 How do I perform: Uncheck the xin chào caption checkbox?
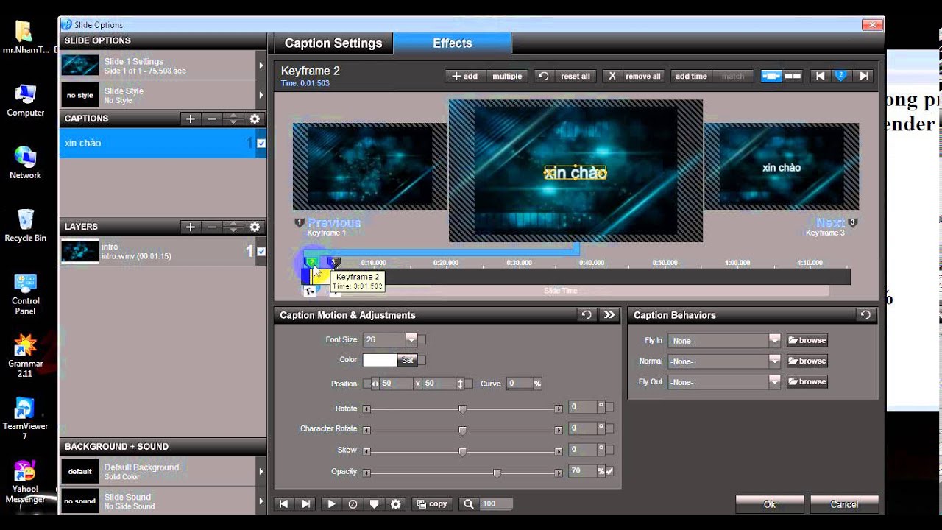click(x=261, y=144)
